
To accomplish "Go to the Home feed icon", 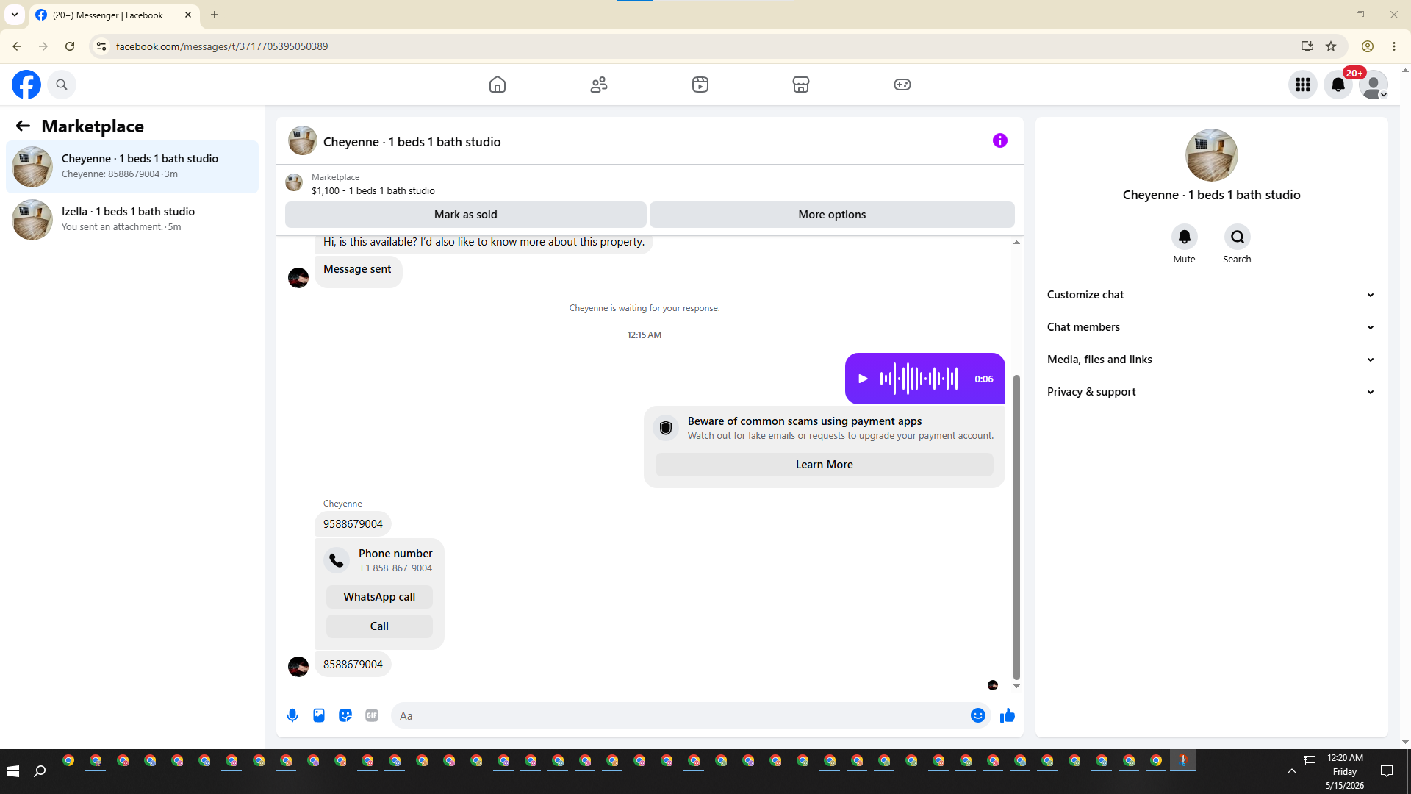I will point(498,85).
